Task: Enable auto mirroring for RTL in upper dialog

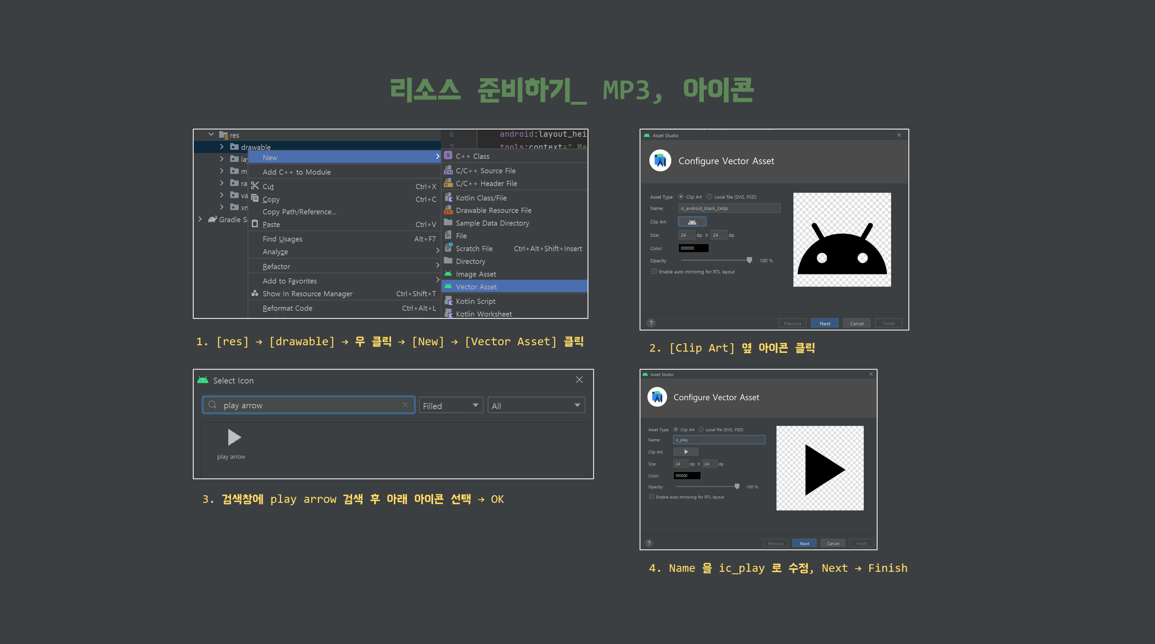Action: pyautogui.click(x=654, y=271)
